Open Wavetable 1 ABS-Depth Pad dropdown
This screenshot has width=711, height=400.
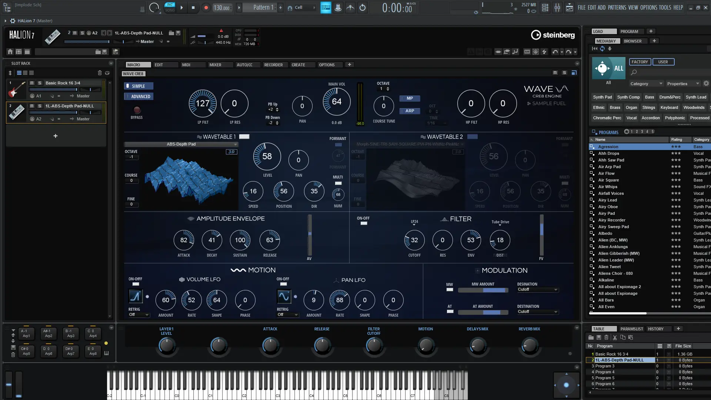coord(181,144)
